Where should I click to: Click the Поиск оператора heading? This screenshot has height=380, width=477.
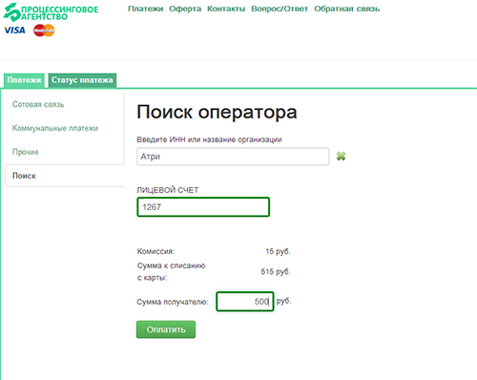pos(217,112)
